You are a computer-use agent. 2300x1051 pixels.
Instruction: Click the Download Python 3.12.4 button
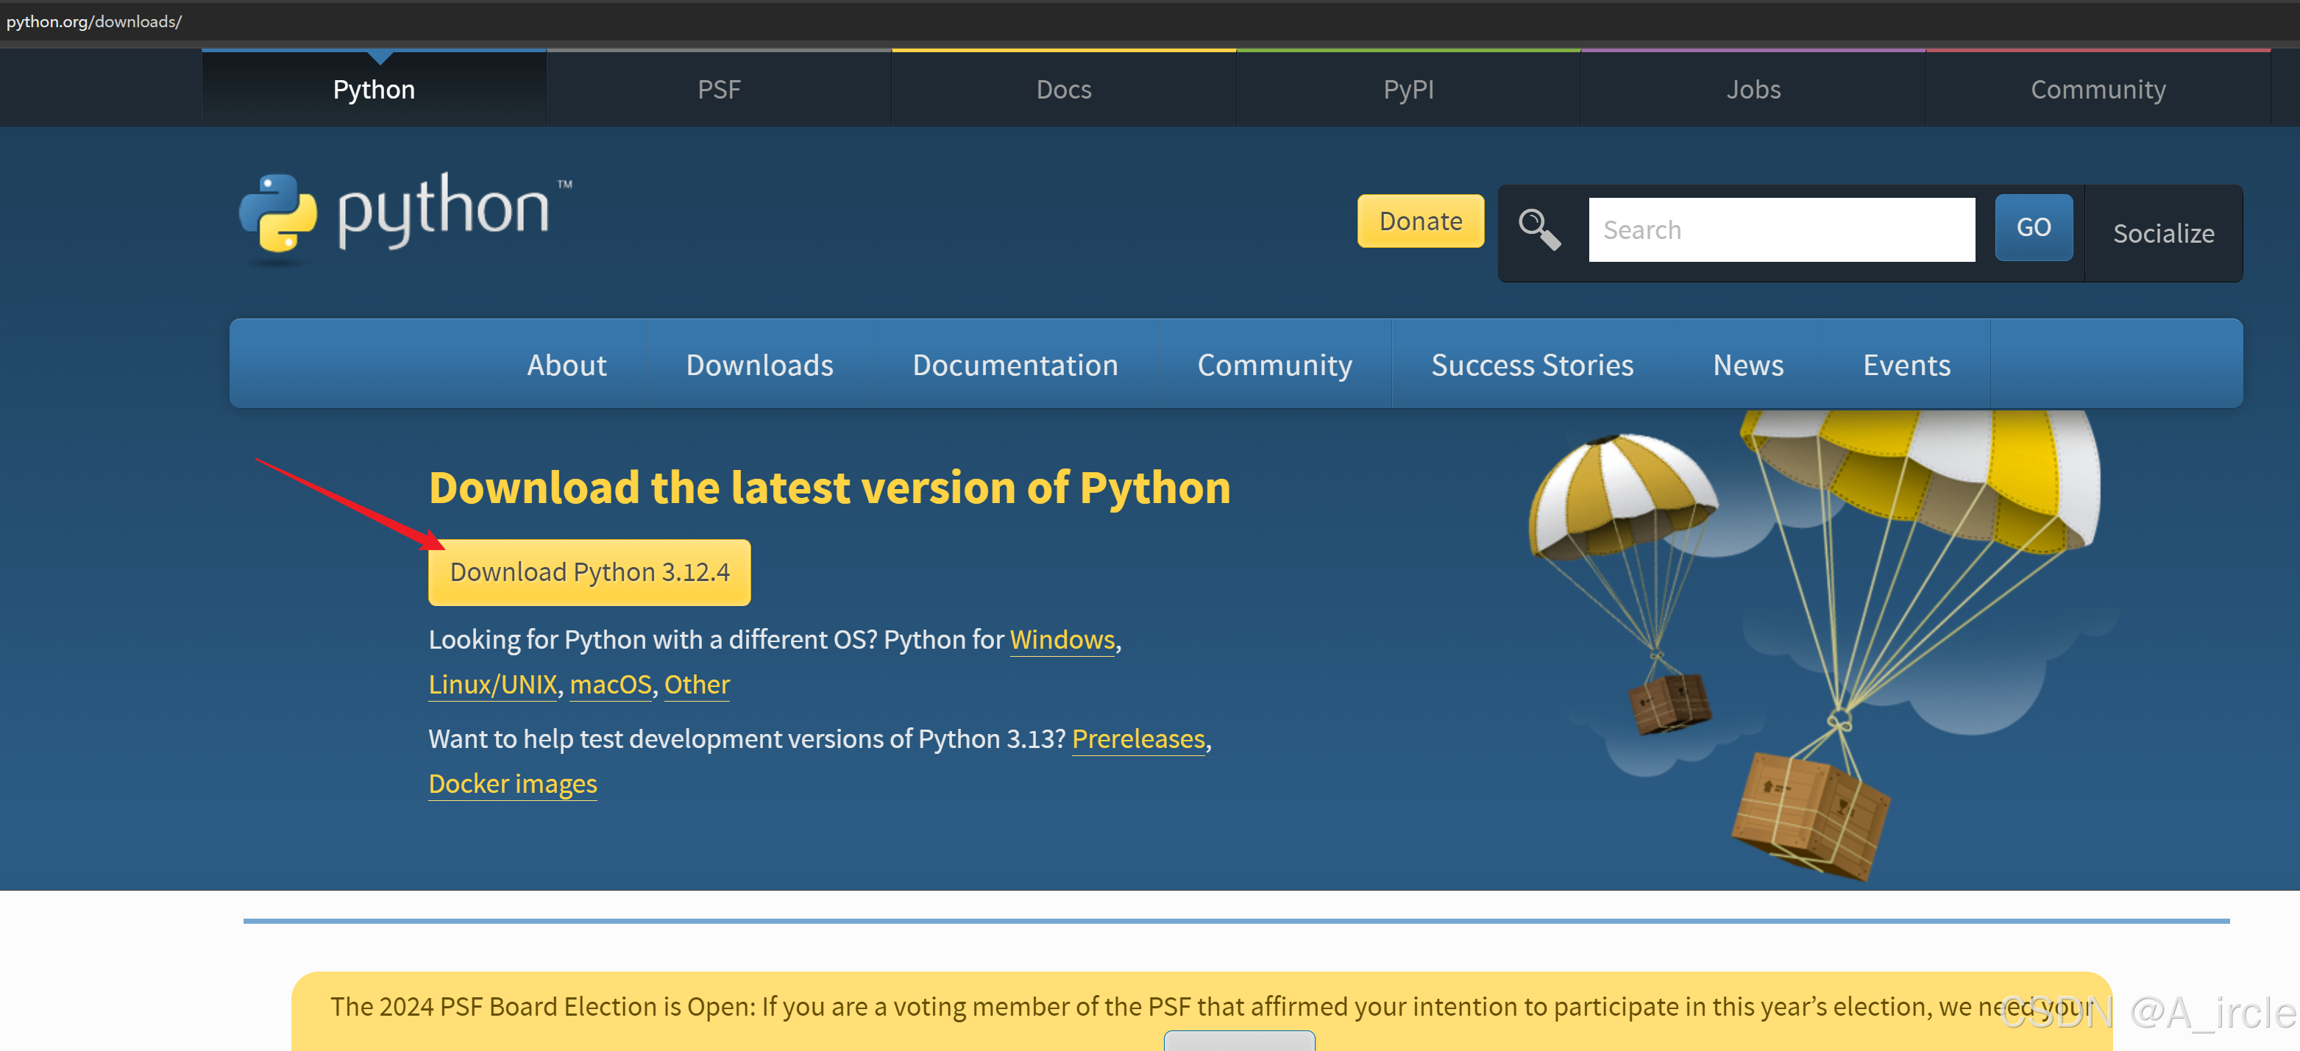[589, 572]
